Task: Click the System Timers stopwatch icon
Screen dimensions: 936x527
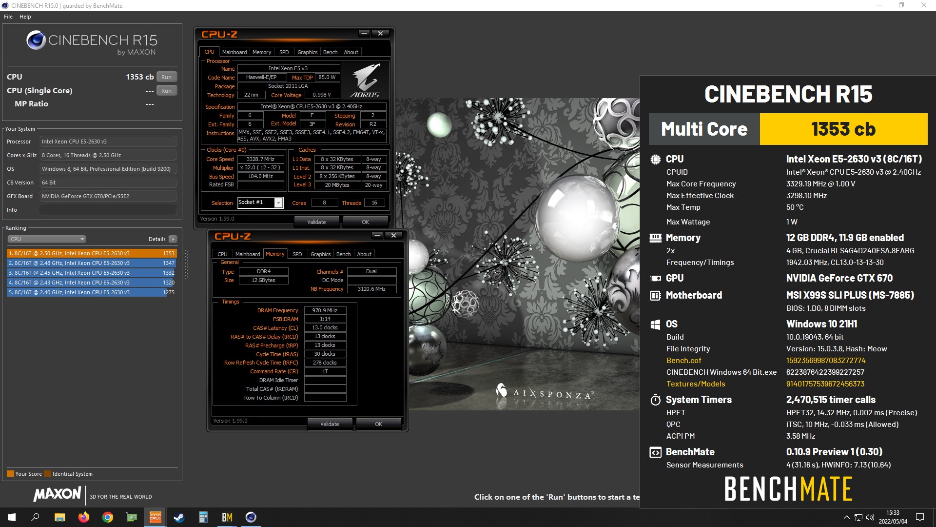Action: tap(655, 400)
